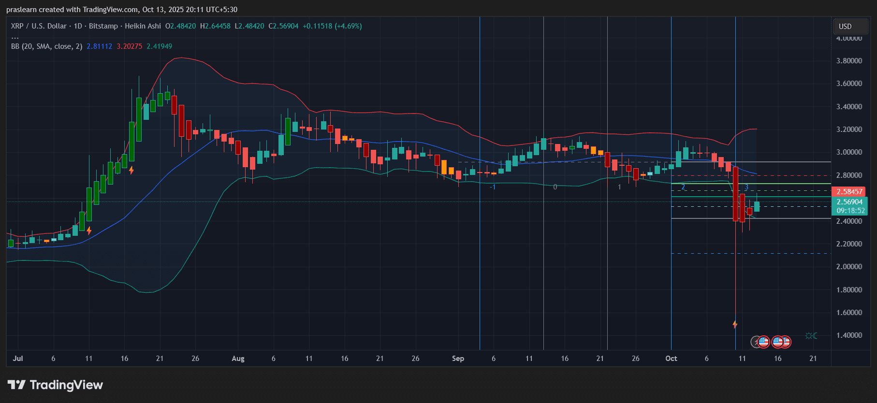Screen dimensions: 877x403
Task: Click the upper lightning bolt marker in July
Action: click(x=131, y=170)
